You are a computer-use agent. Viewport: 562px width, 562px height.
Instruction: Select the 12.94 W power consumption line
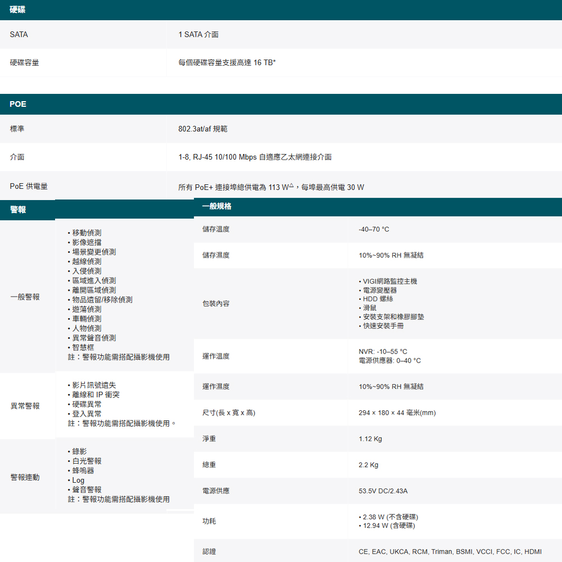pyautogui.click(x=388, y=526)
